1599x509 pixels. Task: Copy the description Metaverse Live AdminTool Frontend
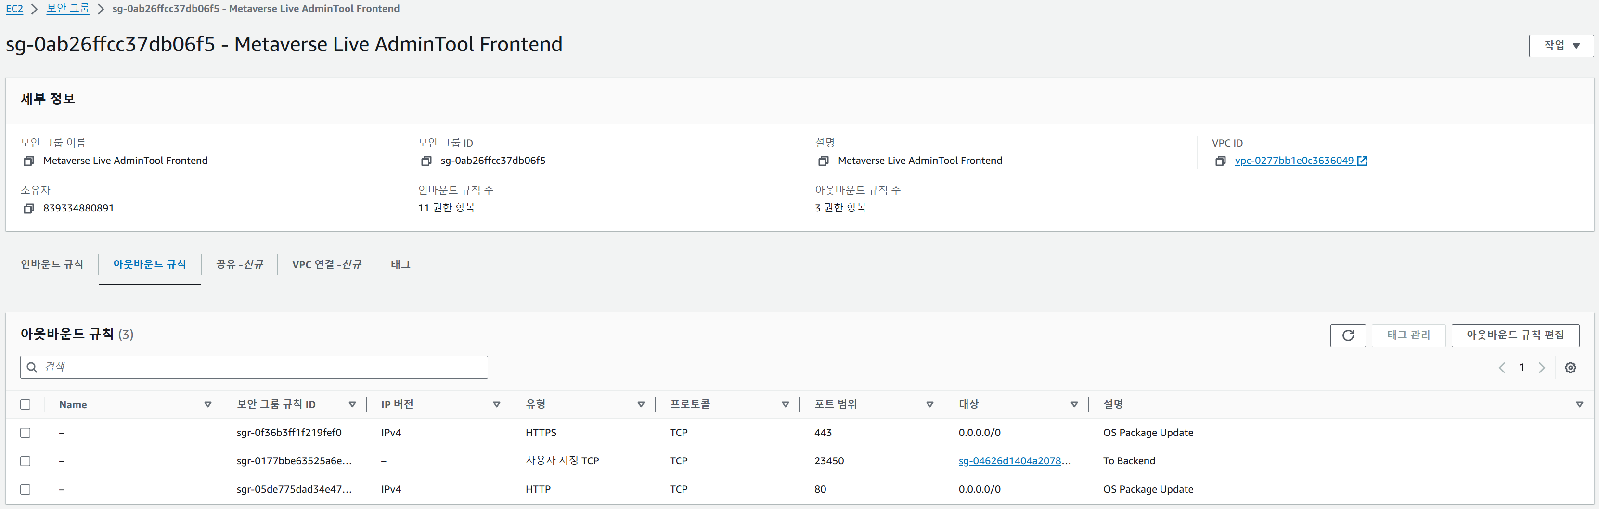pyautogui.click(x=823, y=161)
